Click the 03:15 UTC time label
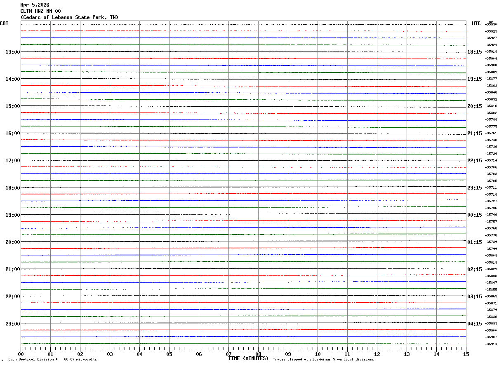This screenshot has height=365, width=499. coord(474,297)
